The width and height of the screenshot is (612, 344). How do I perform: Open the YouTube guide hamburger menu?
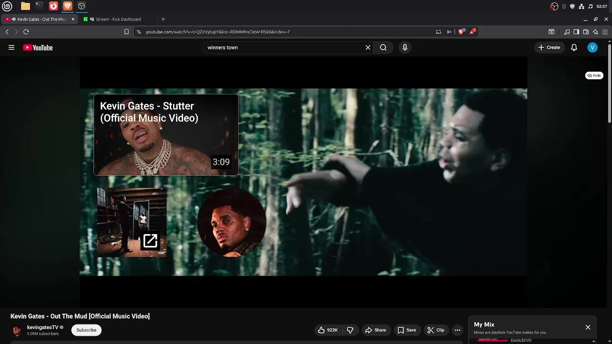[11, 47]
